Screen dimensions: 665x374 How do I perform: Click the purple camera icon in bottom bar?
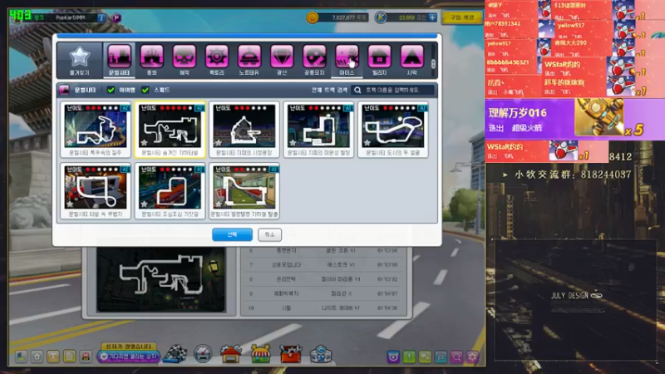393,357
